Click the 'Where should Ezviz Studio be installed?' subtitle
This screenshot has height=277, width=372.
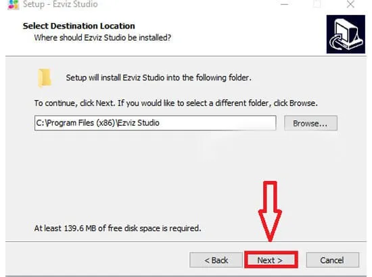point(103,38)
